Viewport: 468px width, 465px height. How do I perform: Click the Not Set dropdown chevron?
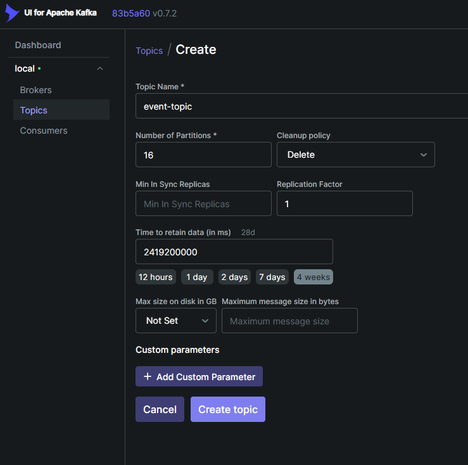[x=205, y=321]
